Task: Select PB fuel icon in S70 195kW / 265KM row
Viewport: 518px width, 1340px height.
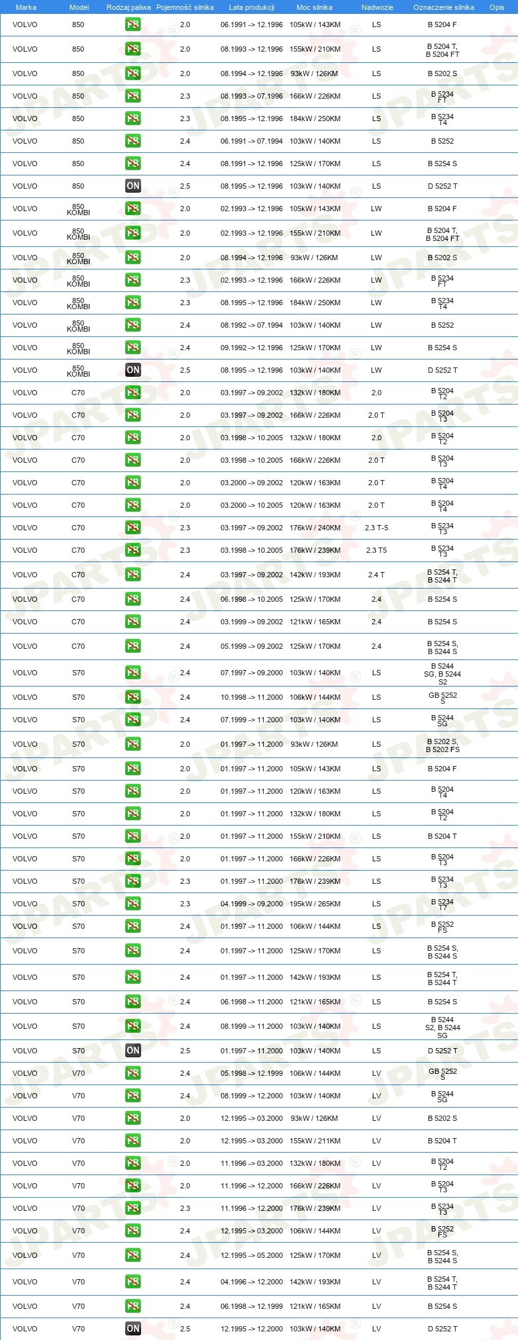Action: [133, 904]
